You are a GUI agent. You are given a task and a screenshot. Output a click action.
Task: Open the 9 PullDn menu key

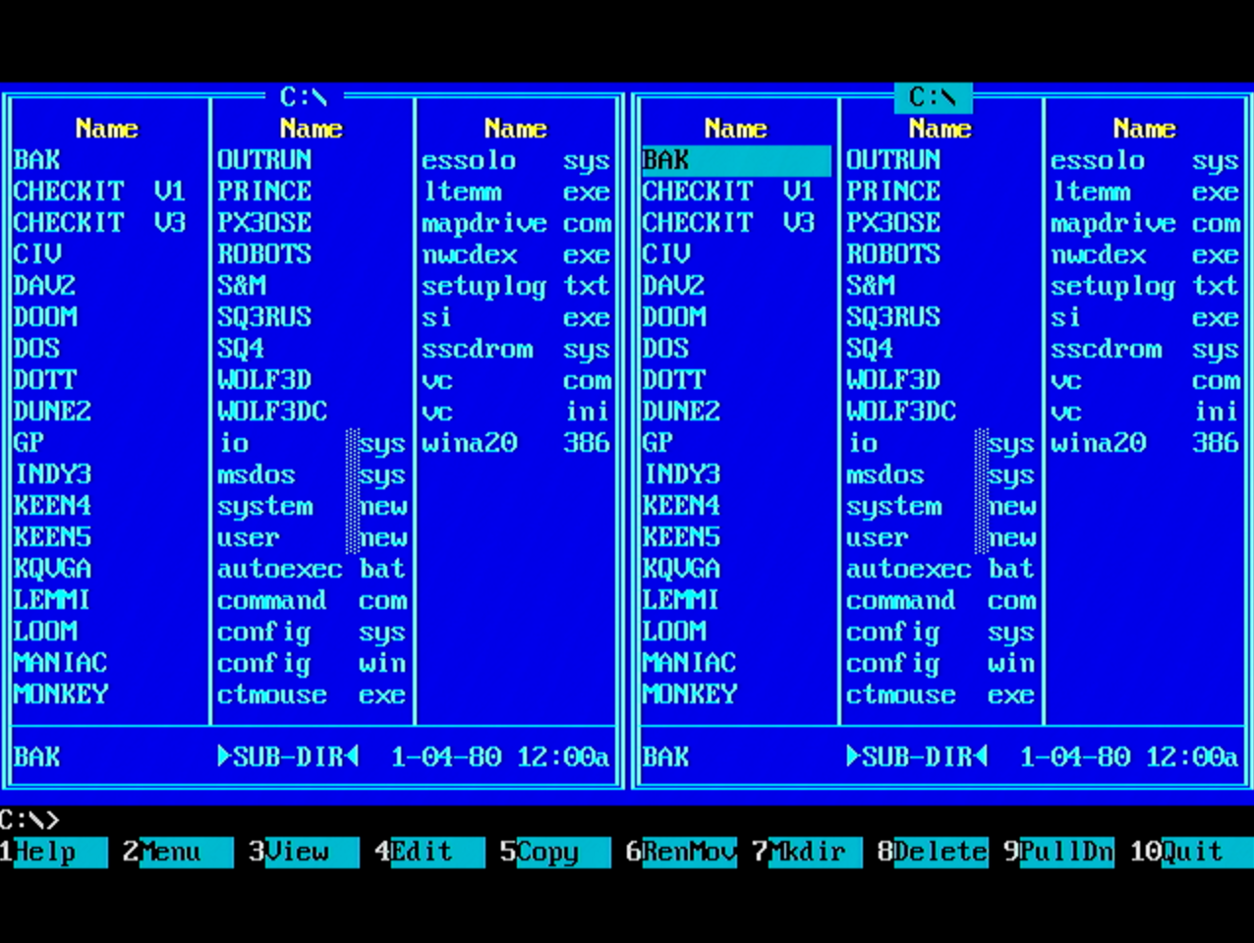click(x=1058, y=852)
